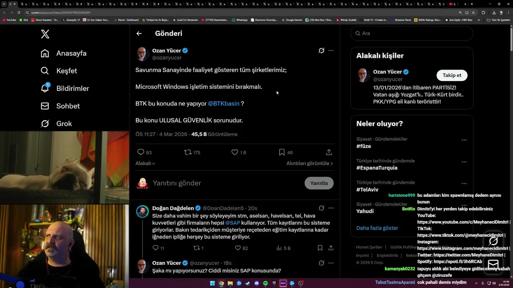Open #EspanaTurquia trend
Image resolution: width=513 pixels, height=288 pixels.
377,168
